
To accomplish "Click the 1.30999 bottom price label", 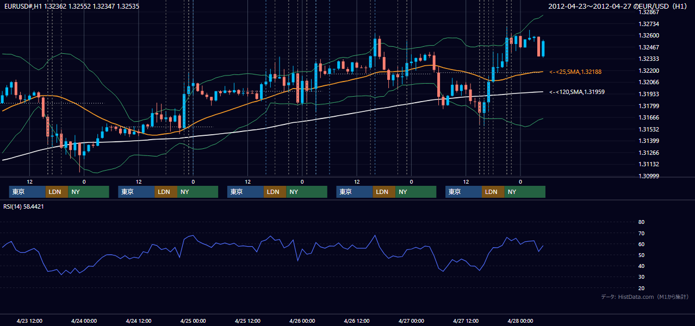I will (x=649, y=176).
